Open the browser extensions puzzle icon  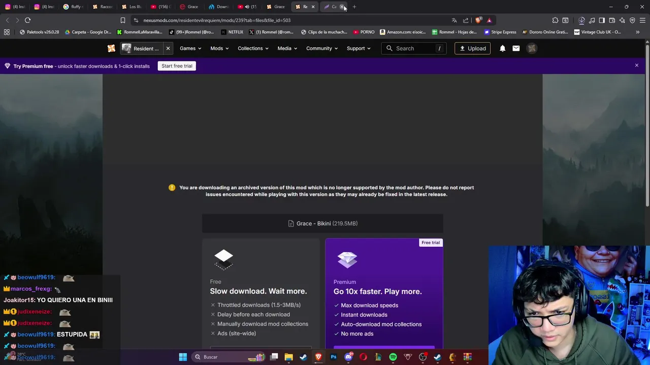tap(555, 20)
